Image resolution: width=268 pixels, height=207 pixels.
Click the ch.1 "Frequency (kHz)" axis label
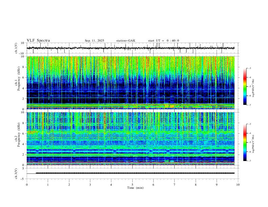tap(19, 78)
